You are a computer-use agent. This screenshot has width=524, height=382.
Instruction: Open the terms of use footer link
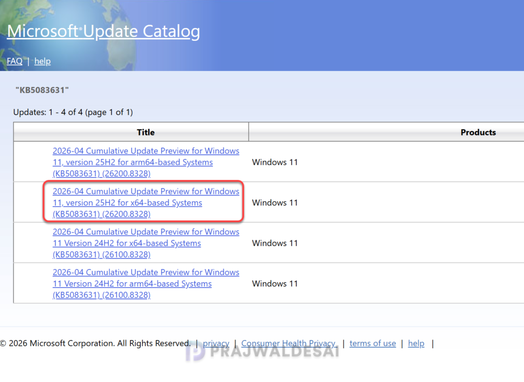[x=373, y=343]
